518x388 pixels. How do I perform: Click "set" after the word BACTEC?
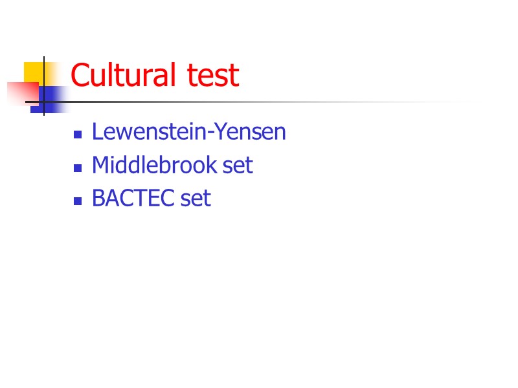pyautogui.click(x=196, y=199)
